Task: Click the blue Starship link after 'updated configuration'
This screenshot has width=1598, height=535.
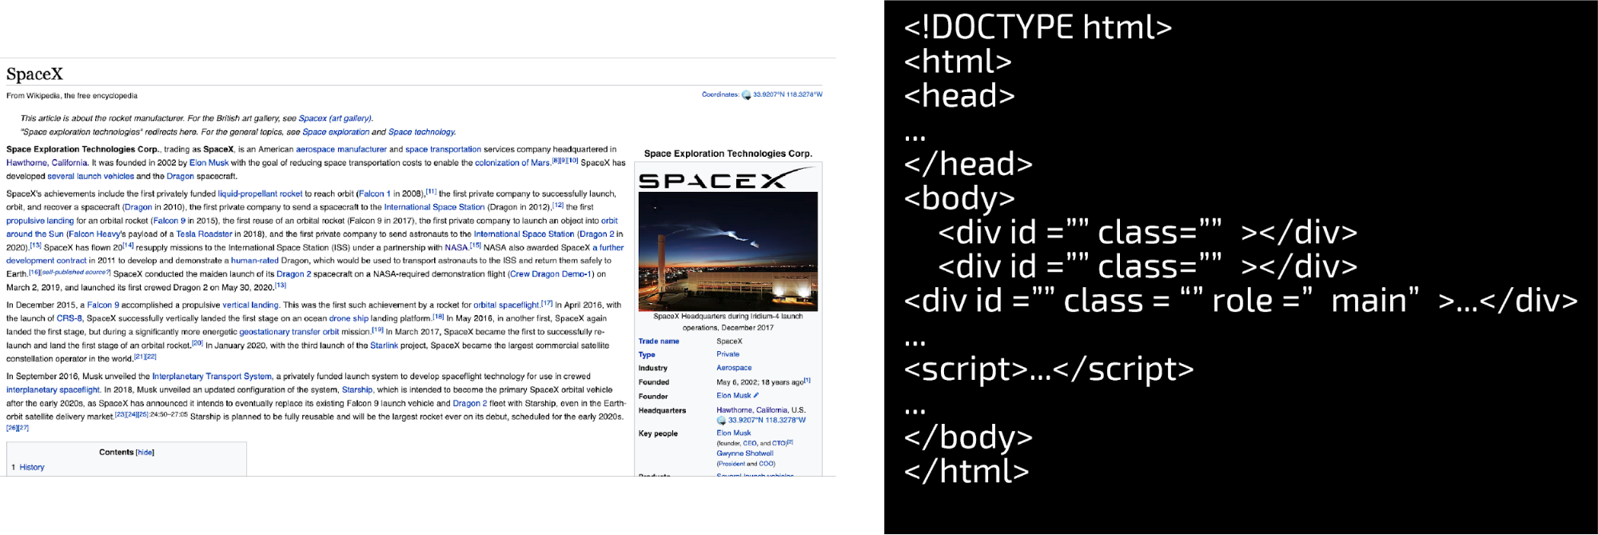Action: click(x=357, y=390)
